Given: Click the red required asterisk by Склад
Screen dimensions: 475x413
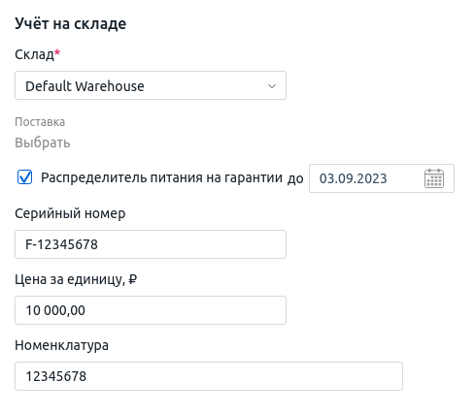Looking at the screenshot, I should pyautogui.click(x=57, y=52).
